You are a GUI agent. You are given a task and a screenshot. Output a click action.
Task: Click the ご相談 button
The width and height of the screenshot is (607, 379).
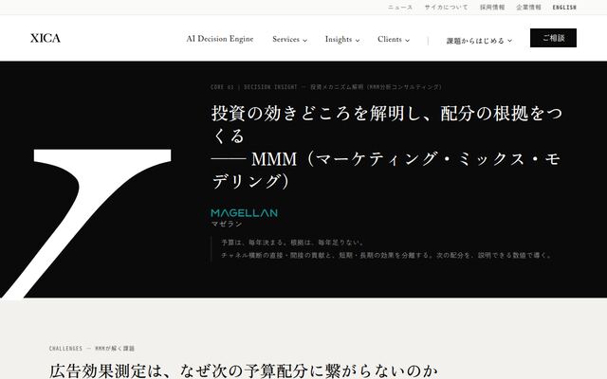pyautogui.click(x=553, y=38)
